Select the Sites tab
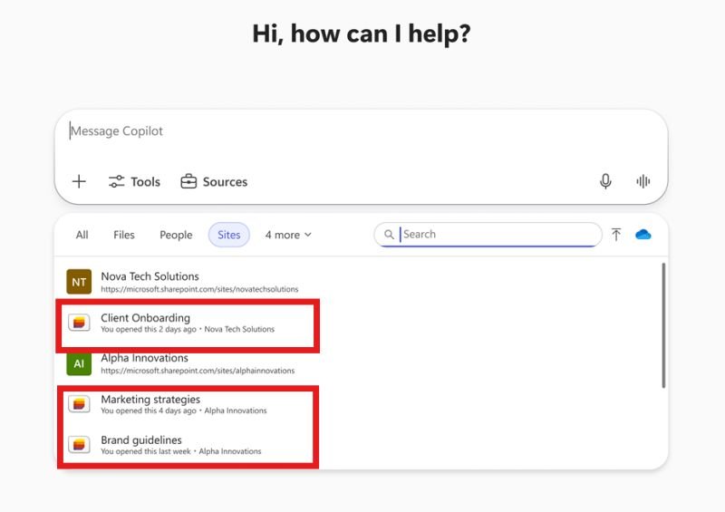This screenshot has width=725, height=512. point(229,235)
